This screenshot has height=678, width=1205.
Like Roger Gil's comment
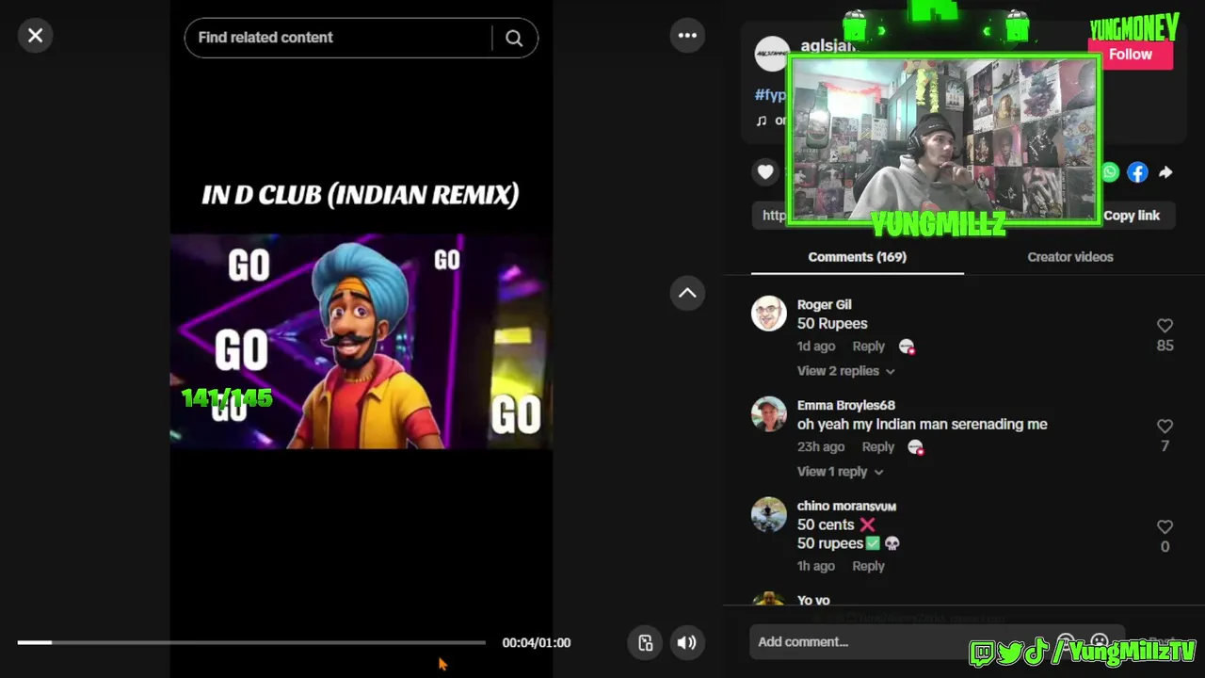[1165, 326]
